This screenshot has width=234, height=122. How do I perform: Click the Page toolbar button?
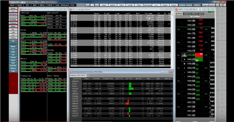[x=88, y=5]
